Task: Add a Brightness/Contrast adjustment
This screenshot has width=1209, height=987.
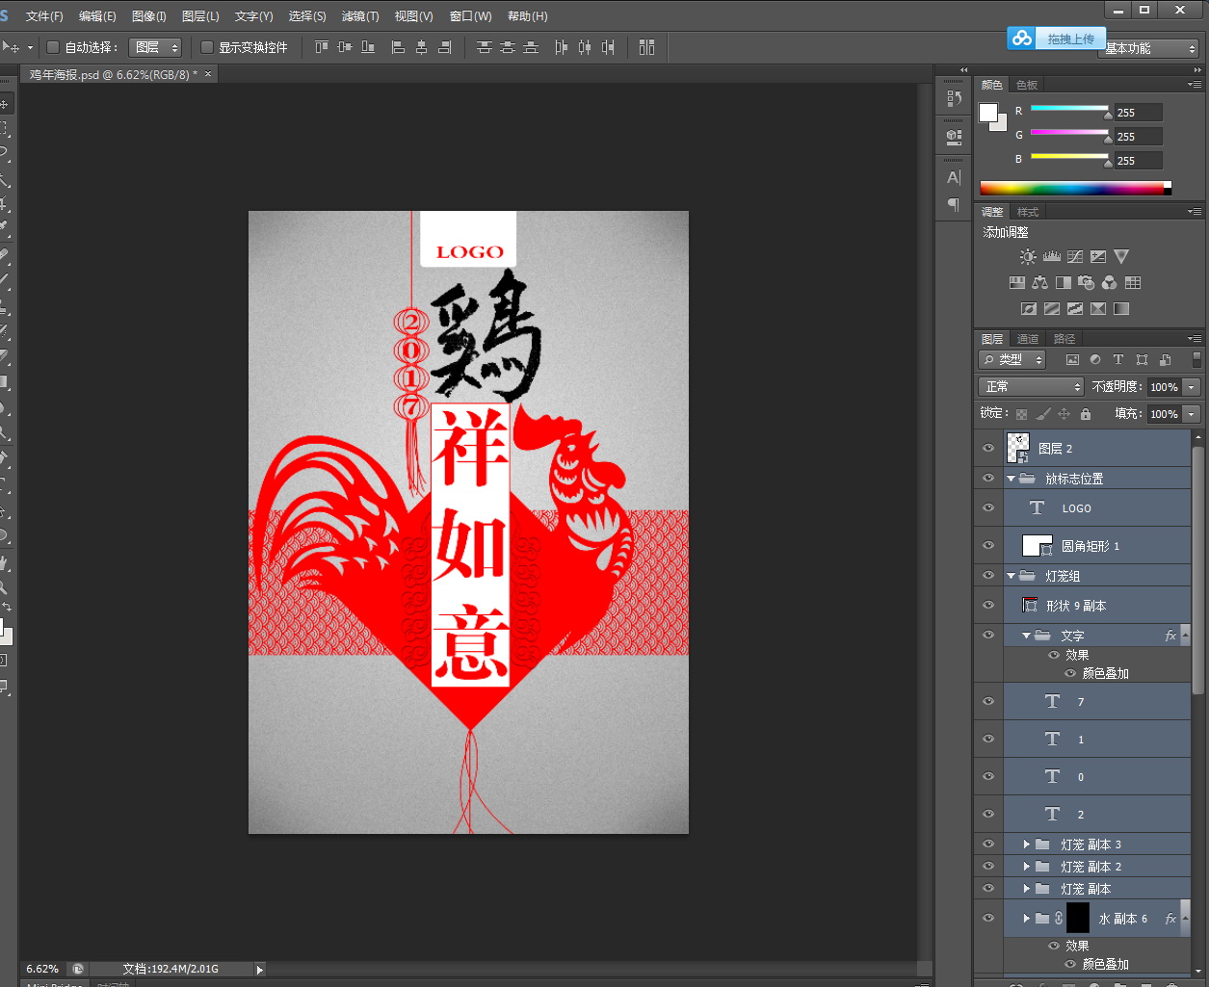Action: pos(1028,257)
